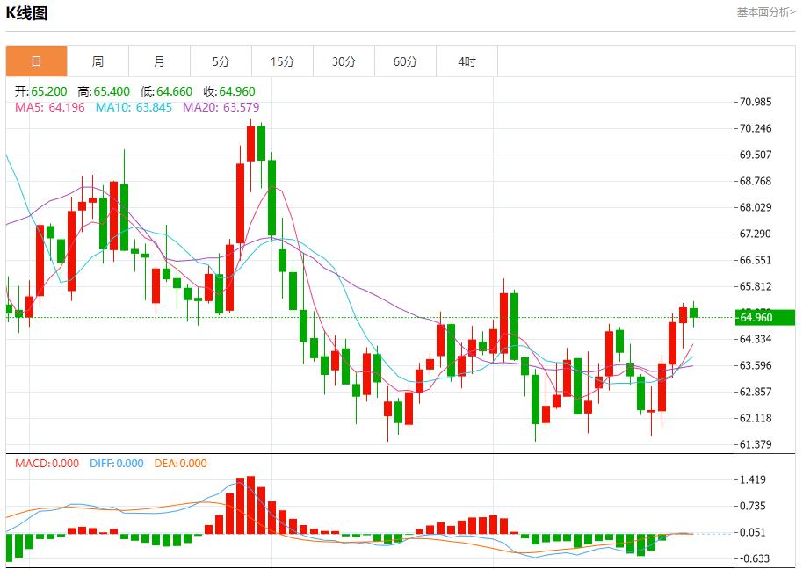Choose the 30分 timeframe tab

344,61
